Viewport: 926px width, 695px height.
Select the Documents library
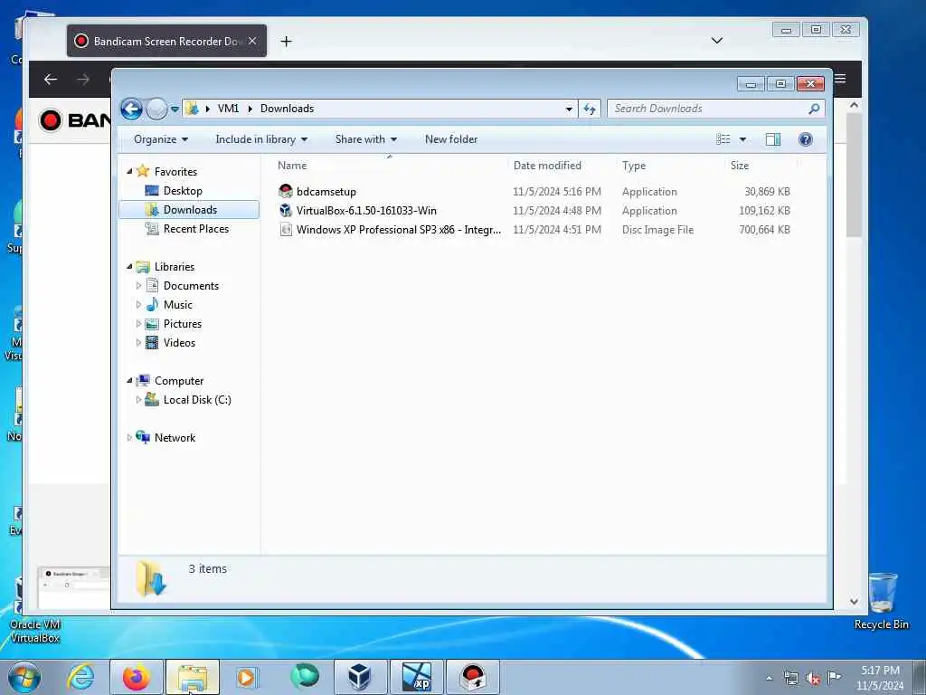tap(191, 285)
